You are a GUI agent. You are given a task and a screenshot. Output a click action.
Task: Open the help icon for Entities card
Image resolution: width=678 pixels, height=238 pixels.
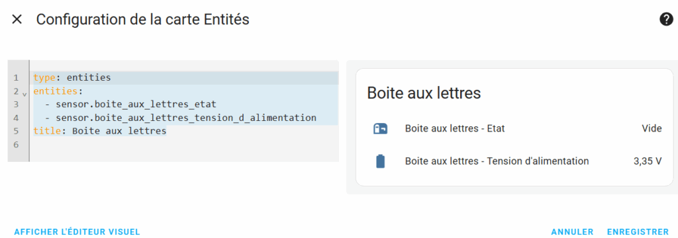point(666,19)
